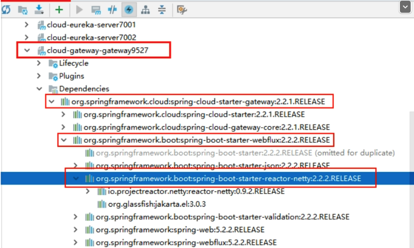Click the Plugins folder gear icon
Viewport: 414px width, 248px height.
click(53, 76)
